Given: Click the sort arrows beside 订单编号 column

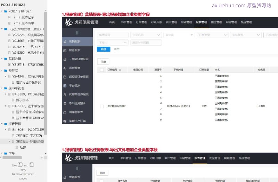Looking at the screenshot, I should click(x=120, y=70).
